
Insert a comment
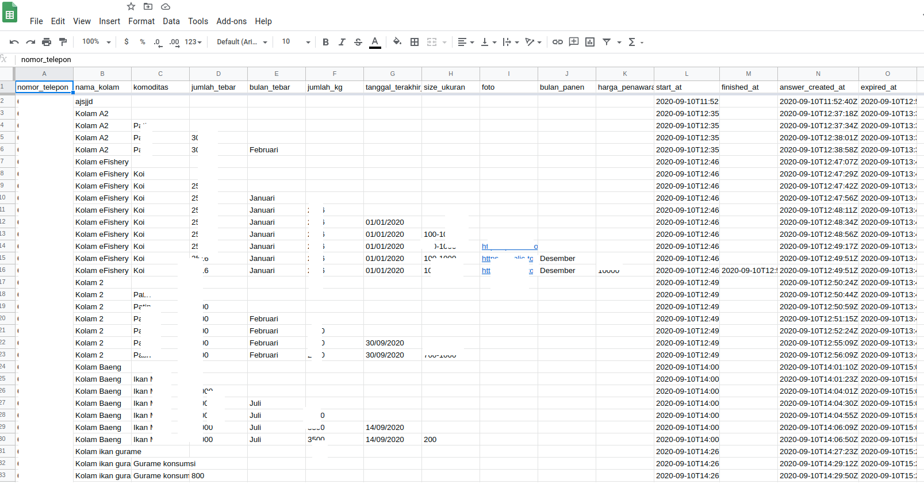pyautogui.click(x=574, y=42)
